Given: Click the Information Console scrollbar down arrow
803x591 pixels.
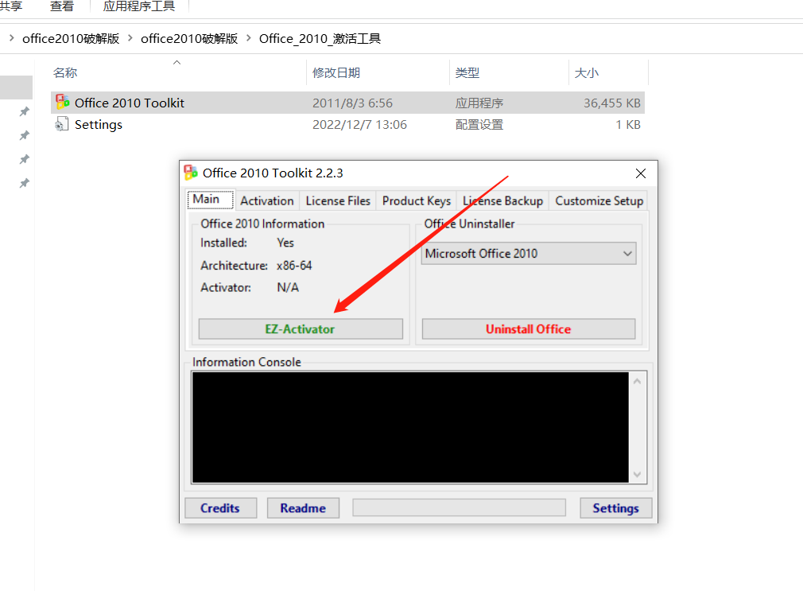Looking at the screenshot, I should [637, 474].
